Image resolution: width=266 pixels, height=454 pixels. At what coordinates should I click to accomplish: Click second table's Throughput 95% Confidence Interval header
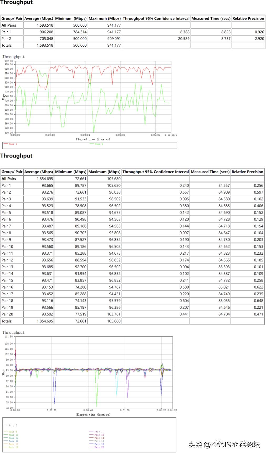tap(156, 172)
